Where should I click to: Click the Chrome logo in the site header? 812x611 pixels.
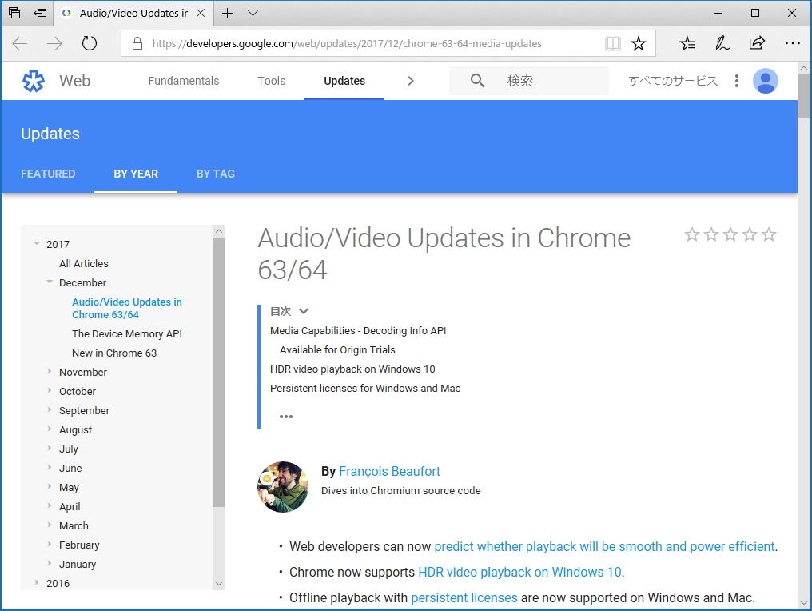(33, 81)
